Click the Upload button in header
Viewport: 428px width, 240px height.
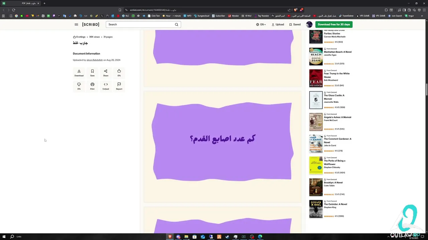click(278, 24)
